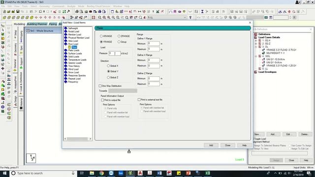Screen dimensions: 315x177
Task: Expand load case 1 : EQ X
Action: pos(256,40)
